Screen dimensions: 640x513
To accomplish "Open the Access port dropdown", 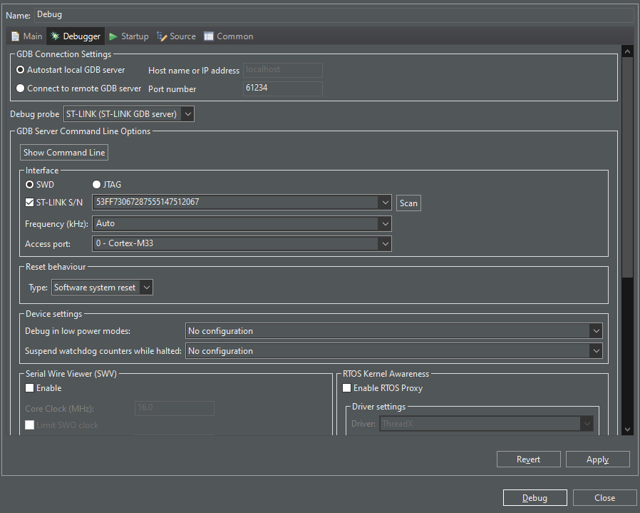I will (385, 243).
